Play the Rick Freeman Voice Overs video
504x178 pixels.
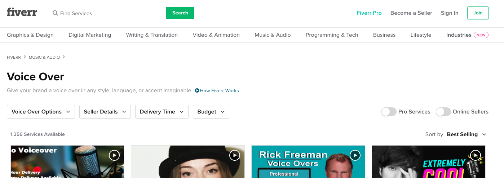click(x=355, y=155)
